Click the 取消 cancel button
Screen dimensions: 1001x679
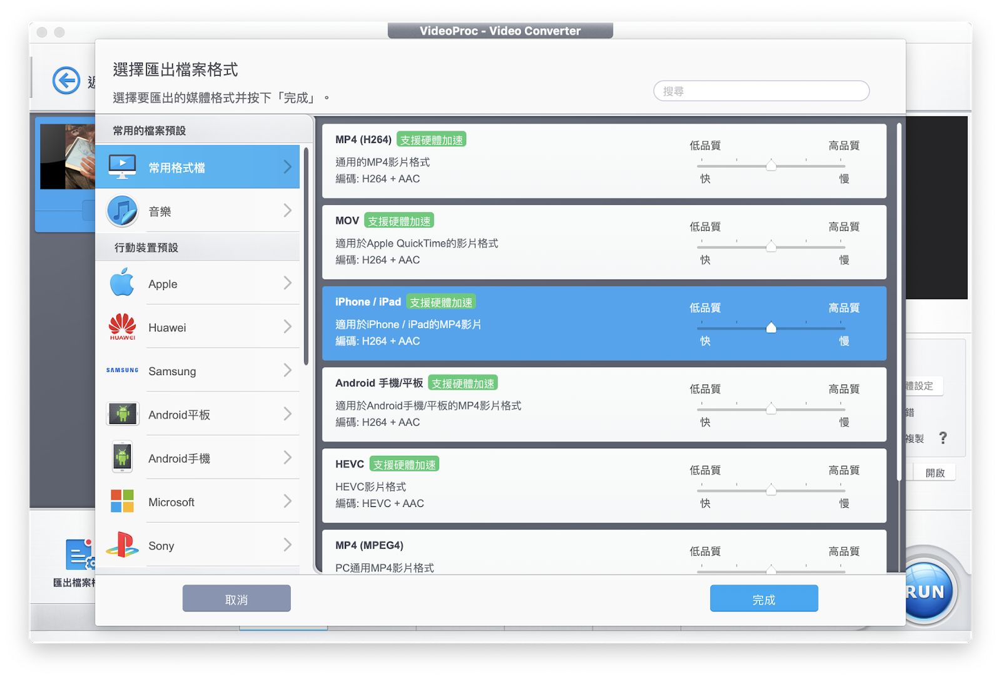(x=236, y=598)
